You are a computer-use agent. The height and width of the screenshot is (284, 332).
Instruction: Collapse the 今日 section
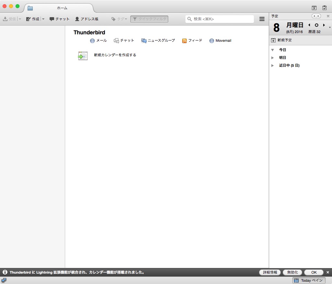pos(272,50)
